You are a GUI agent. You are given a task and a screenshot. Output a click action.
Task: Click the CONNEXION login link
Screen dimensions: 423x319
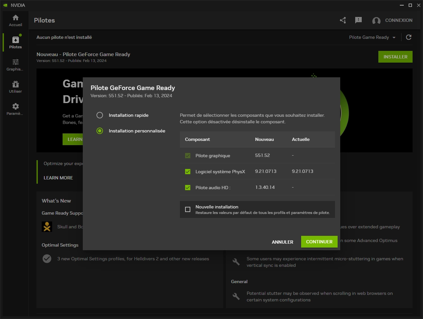pos(399,20)
